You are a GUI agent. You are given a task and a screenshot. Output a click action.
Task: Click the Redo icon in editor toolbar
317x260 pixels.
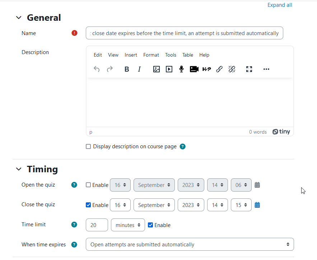[110, 69]
